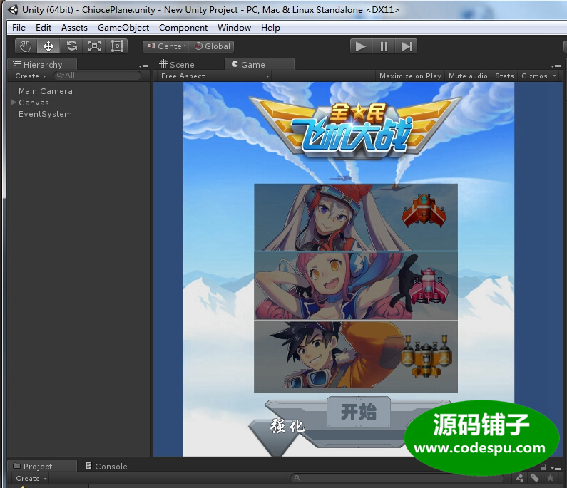The width and height of the screenshot is (567, 488).
Task: Click the Pause button
Action: coord(384,46)
